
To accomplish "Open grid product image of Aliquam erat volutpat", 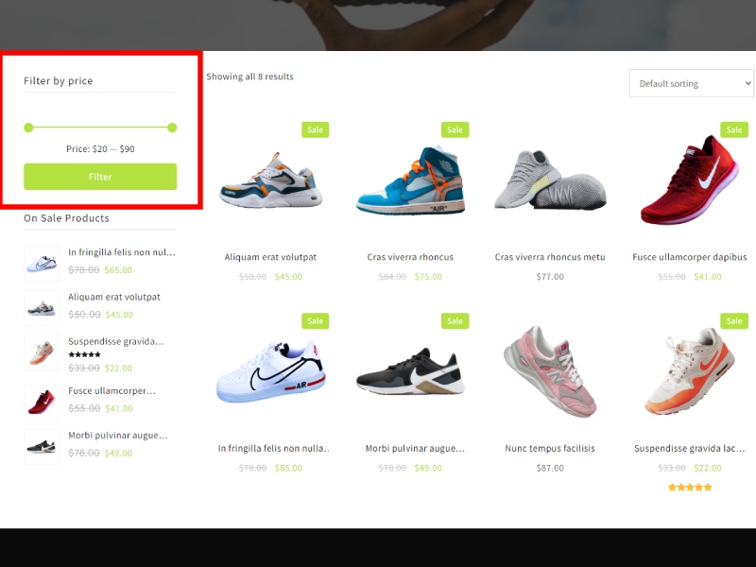I will point(270,180).
